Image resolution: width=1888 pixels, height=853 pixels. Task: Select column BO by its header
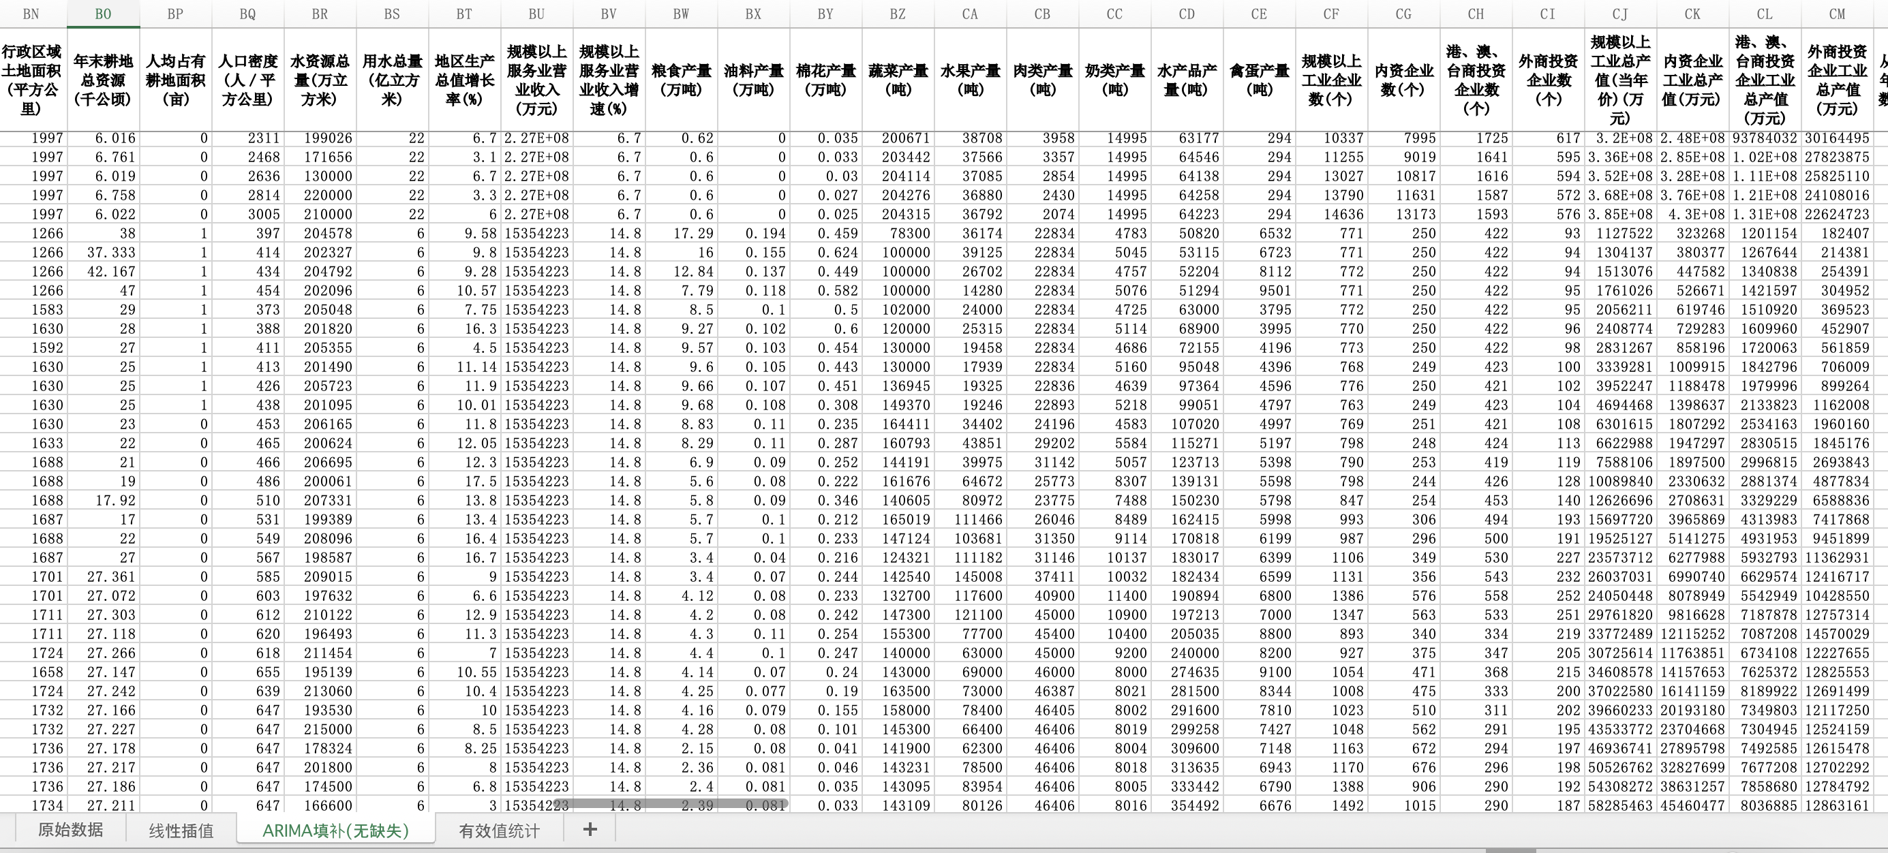click(103, 14)
